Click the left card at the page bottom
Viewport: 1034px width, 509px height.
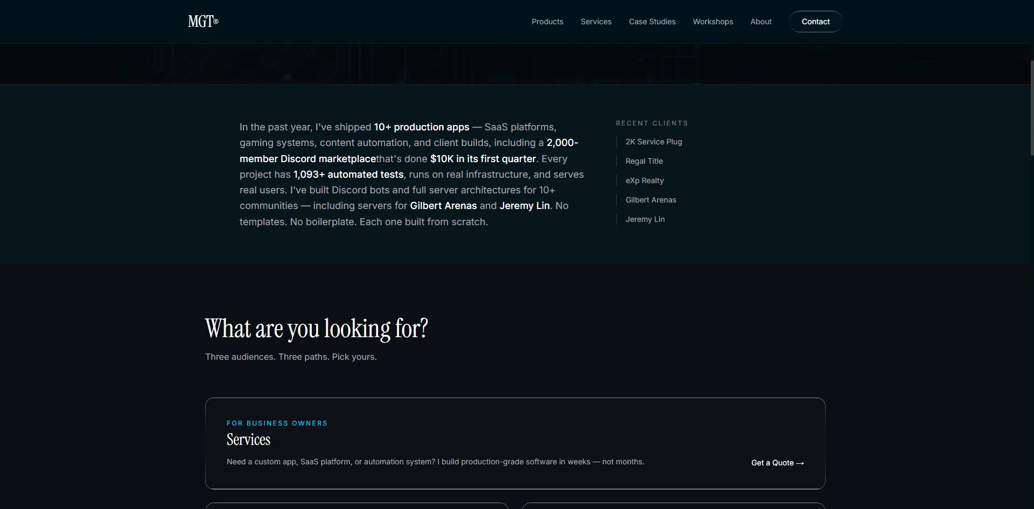click(x=356, y=506)
